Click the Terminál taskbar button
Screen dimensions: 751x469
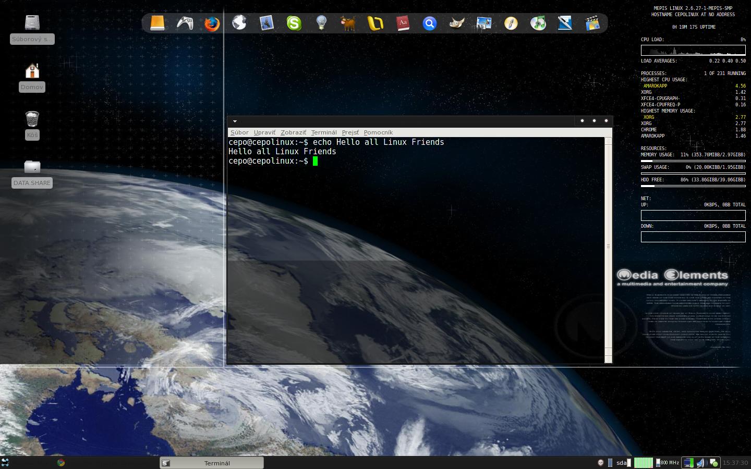pyautogui.click(x=212, y=463)
